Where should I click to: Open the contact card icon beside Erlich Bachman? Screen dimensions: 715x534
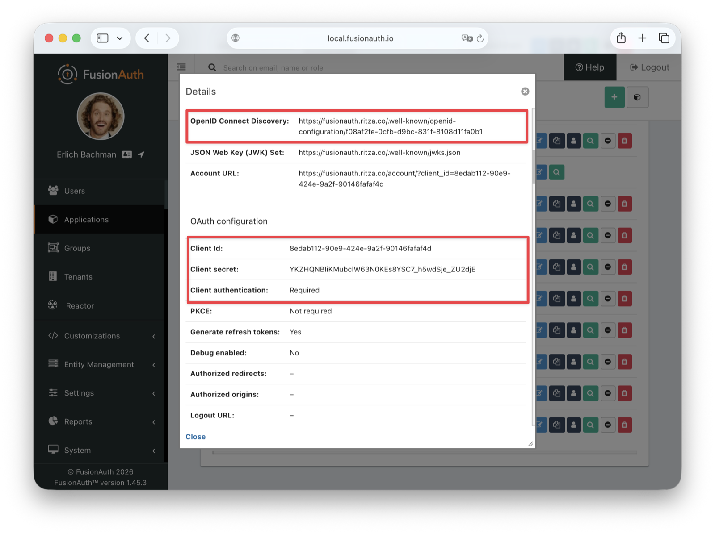(x=127, y=154)
